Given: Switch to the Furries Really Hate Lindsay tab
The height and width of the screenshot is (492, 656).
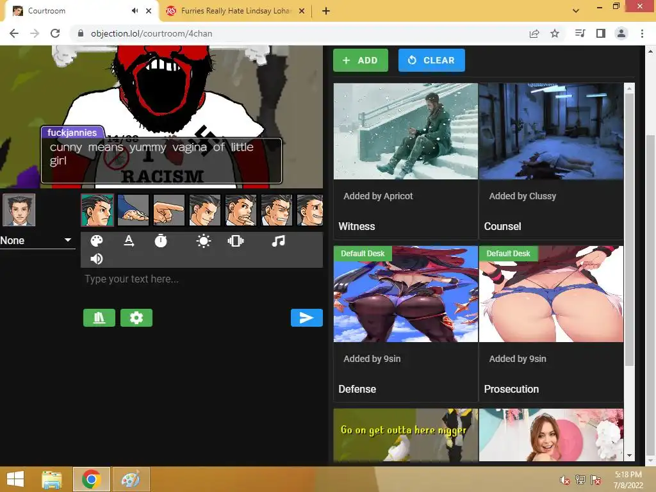Looking at the screenshot, I should [x=236, y=11].
